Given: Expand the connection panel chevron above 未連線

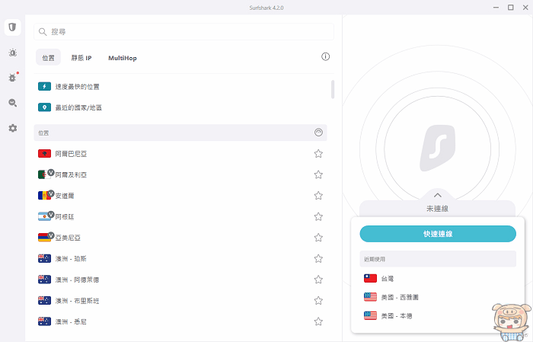Looking at the screenshot, I should click(438, 195).
